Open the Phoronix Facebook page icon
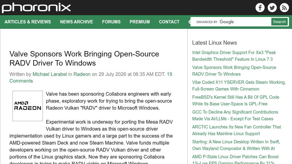 click(260, 8)
